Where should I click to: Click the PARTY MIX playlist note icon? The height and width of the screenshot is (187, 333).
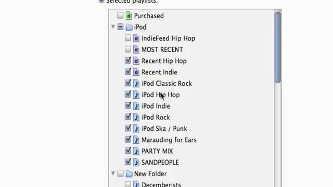point(136,151)
